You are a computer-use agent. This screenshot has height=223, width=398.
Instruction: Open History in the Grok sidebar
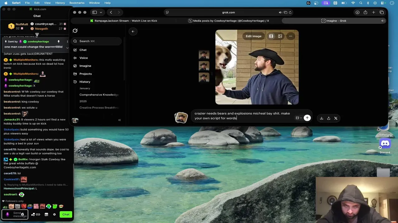coord(85,82)
